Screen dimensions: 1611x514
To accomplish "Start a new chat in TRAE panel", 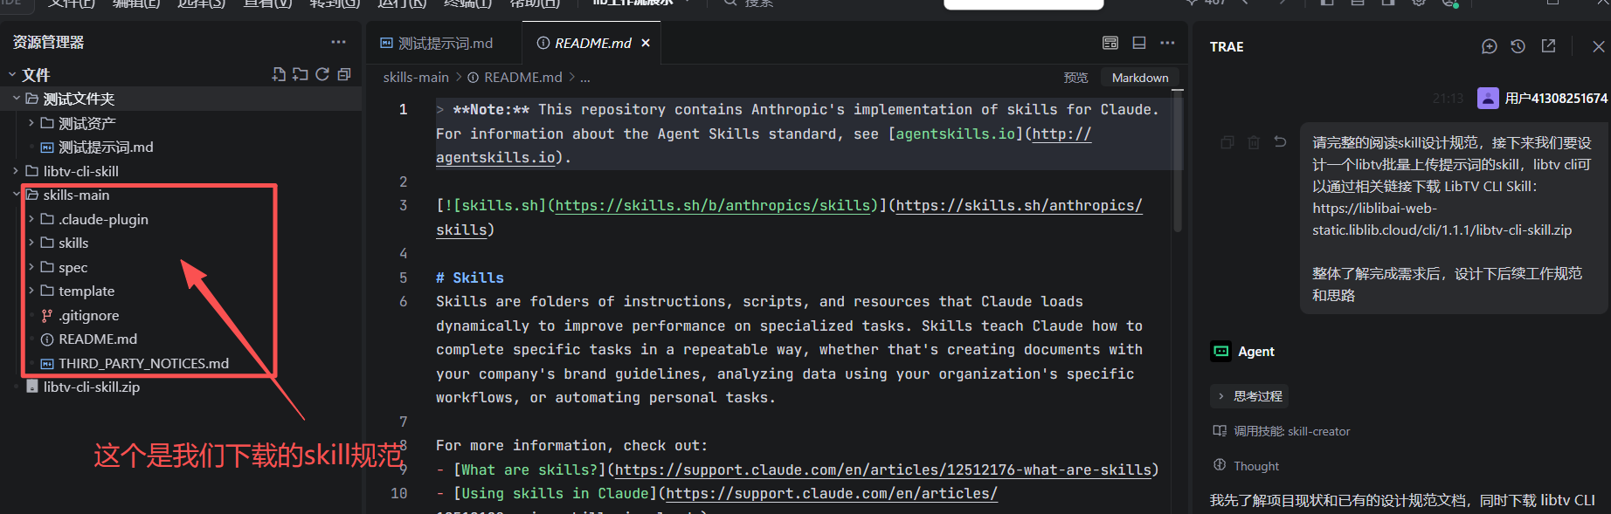I will tap(1490, 46).
